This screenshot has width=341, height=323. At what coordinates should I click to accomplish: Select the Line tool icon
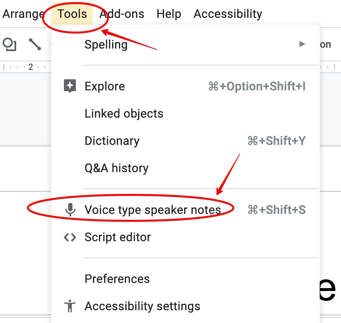[35, 44]
